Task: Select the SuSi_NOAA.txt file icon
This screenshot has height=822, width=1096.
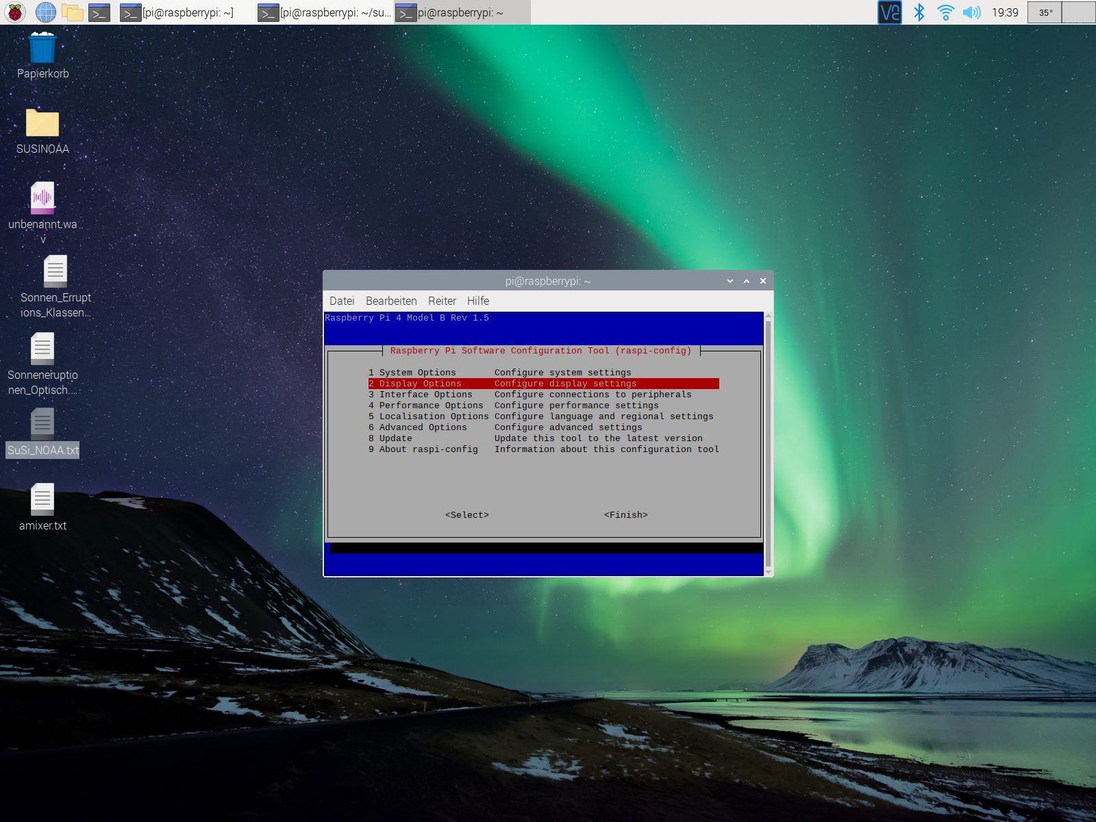Action: point(42,433)
